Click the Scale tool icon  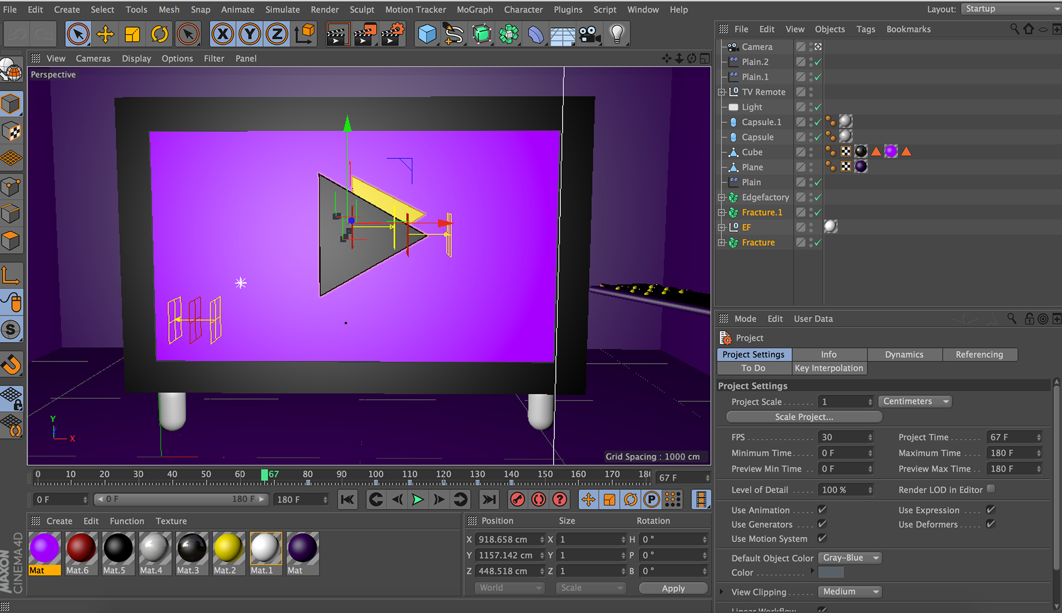132,34
